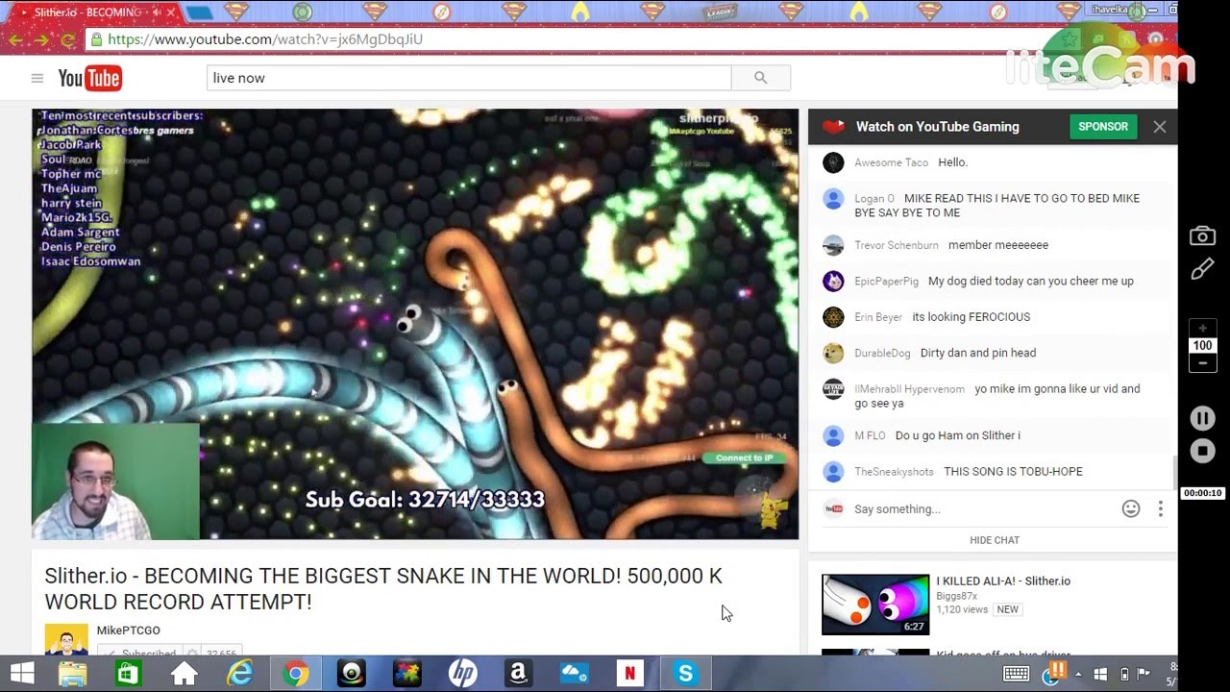Close the YouTube Gaming chat banner
Viewport: 1230px width, 692px height.
[1159, 127]
